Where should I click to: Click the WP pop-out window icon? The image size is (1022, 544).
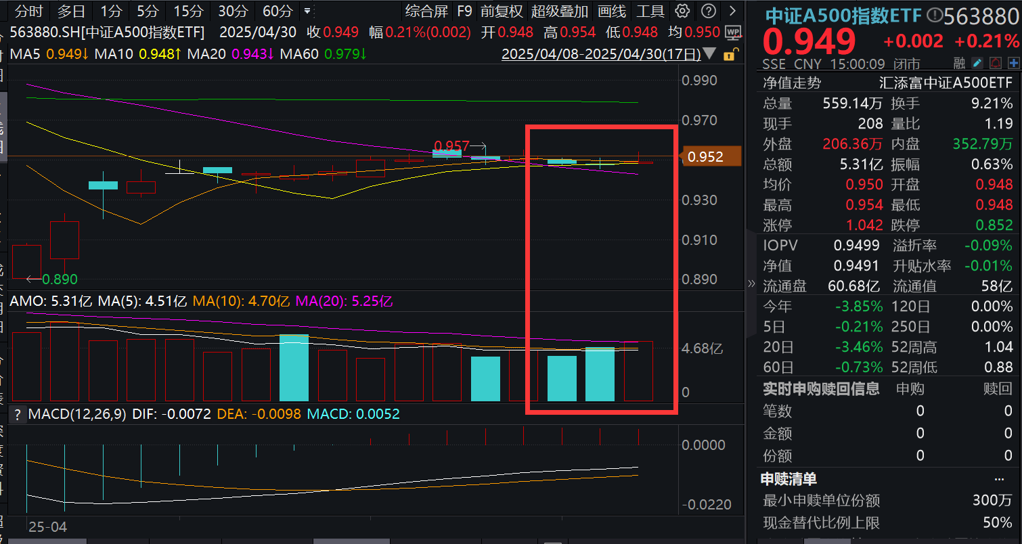[734, 32]
